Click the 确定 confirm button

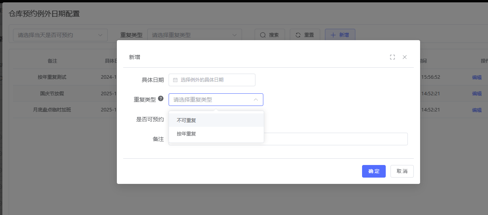[374, 171]
